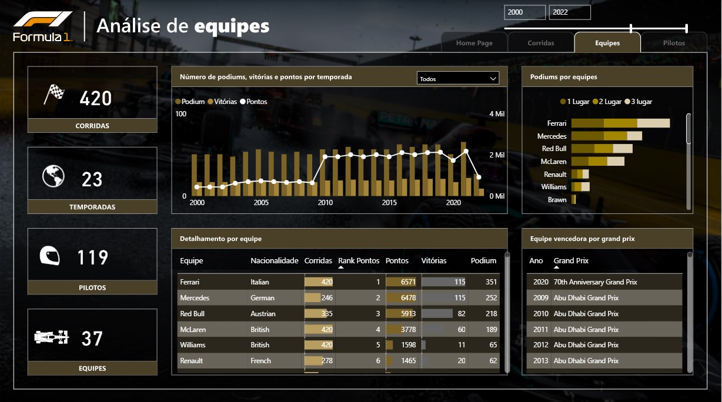Click the 70th Anniversary Grand Prix row
Screen dimensions: 722x402
605,282
